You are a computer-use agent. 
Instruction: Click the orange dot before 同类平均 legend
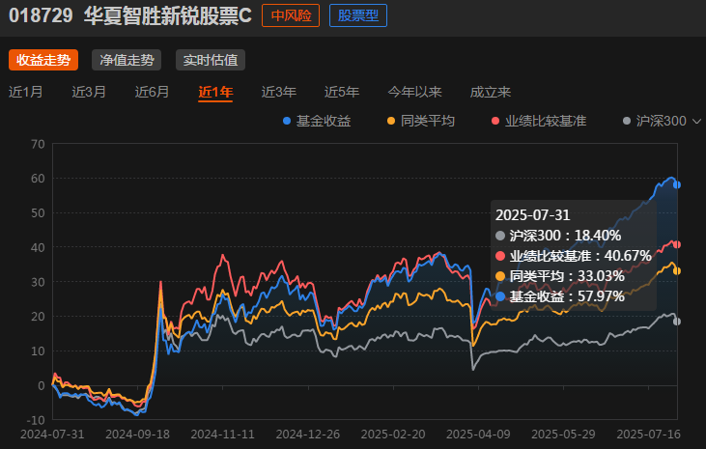[391, 121]
